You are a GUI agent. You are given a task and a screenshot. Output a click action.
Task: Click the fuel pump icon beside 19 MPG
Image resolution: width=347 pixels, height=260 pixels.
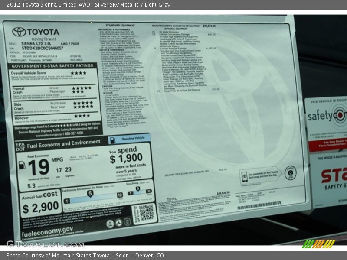pyautogui.click(x=22, y=165)
